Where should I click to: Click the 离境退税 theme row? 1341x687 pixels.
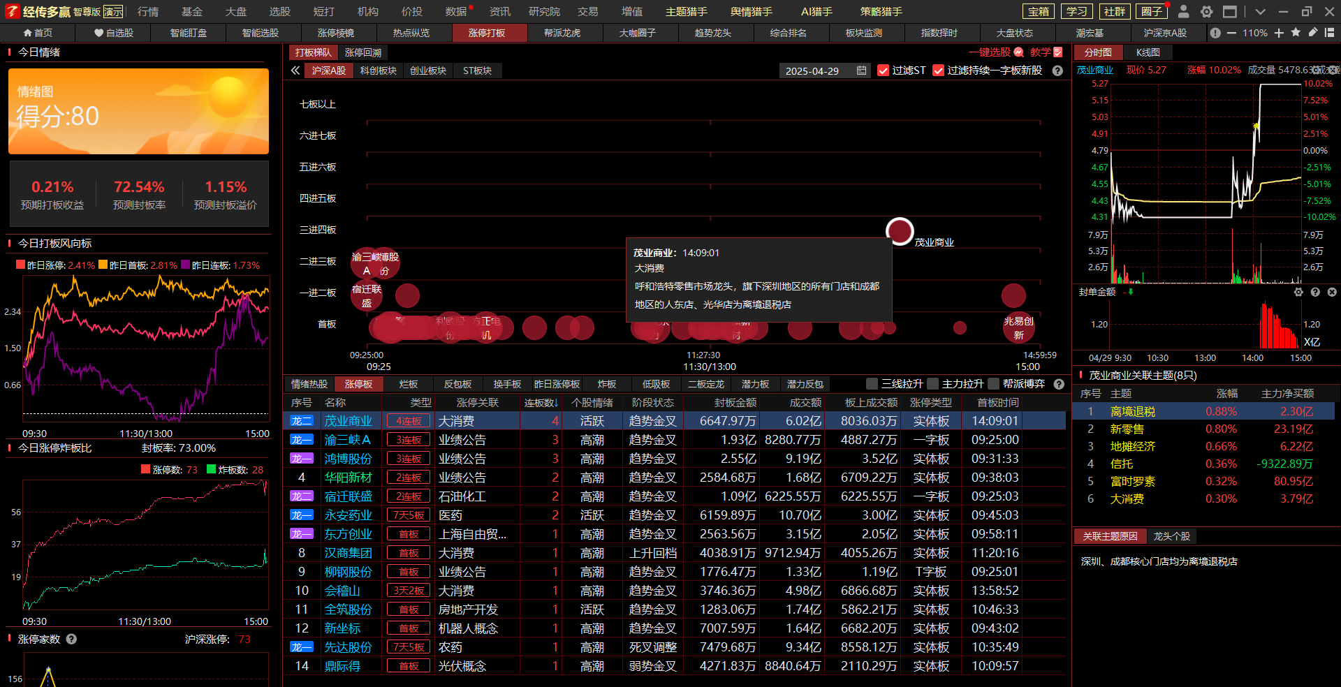tap(1203, 412)
